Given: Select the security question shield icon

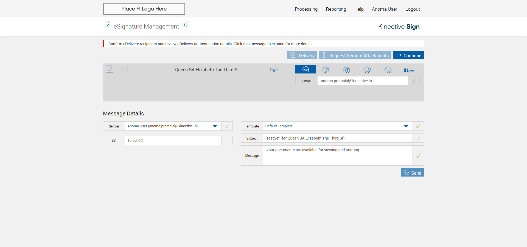Looking at the screenshot, I should [346, 70].
